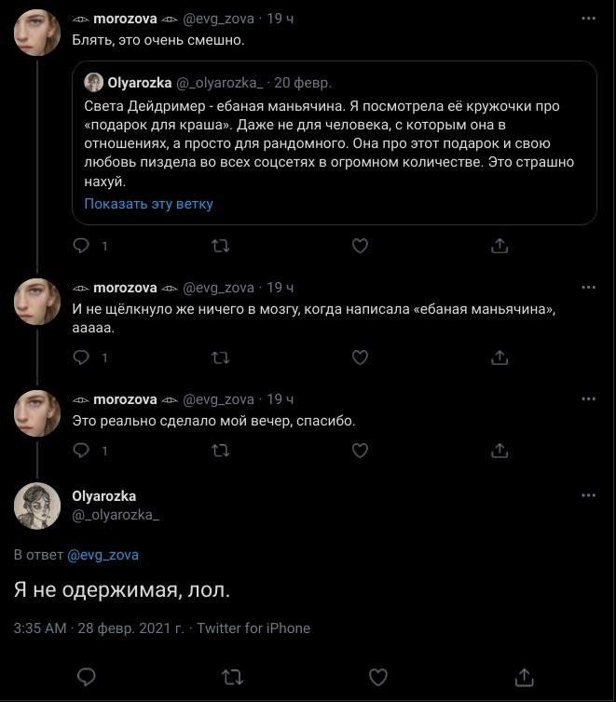Share the Olyarozka reply at bottom
The width and height of the screenshot is (616, 702).
click(525, 676)
